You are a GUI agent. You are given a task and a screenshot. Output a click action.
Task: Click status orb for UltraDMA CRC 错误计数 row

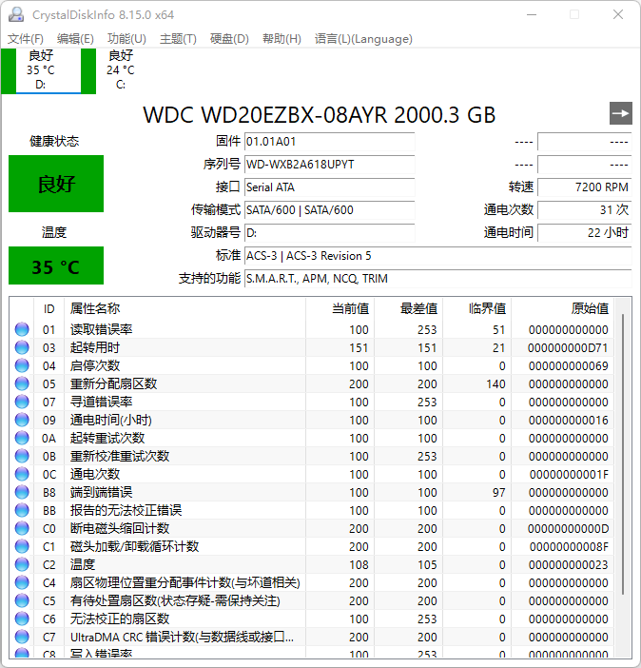[22, 638]
